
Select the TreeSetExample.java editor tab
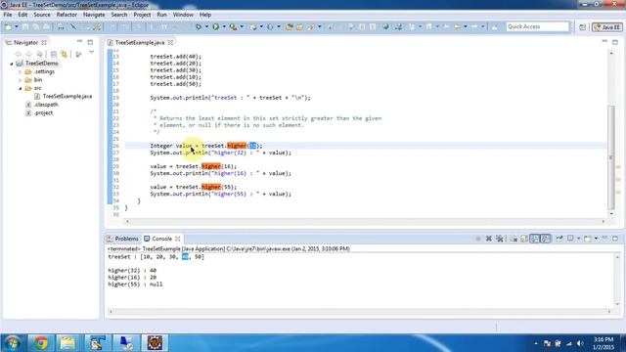139,42
